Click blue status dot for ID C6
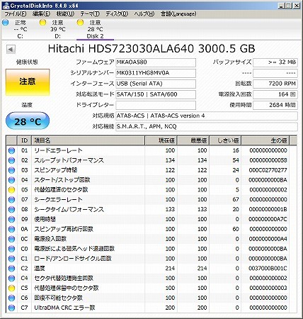The image size is (303, 319). [11, 298]
